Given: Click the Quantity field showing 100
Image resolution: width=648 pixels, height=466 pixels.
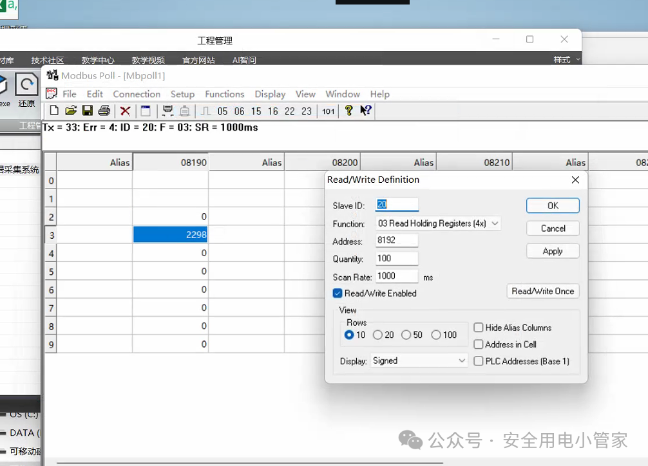Looking at the screenshot, I should click(397, 258).
